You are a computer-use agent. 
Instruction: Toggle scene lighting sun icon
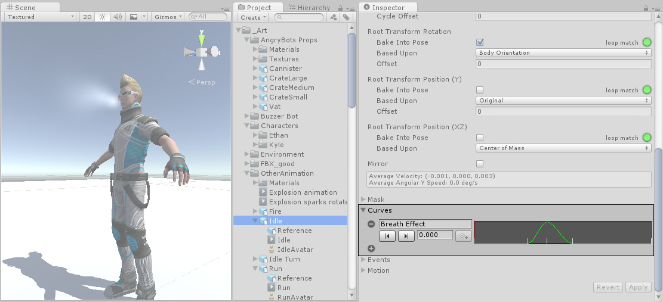(x=102, y=17)
